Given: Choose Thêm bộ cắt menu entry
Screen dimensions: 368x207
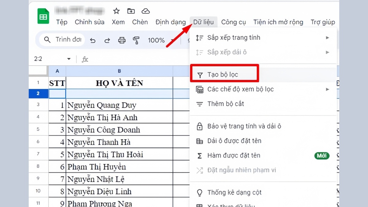Looking at the screenshot, I should click(x=263, y=104).
